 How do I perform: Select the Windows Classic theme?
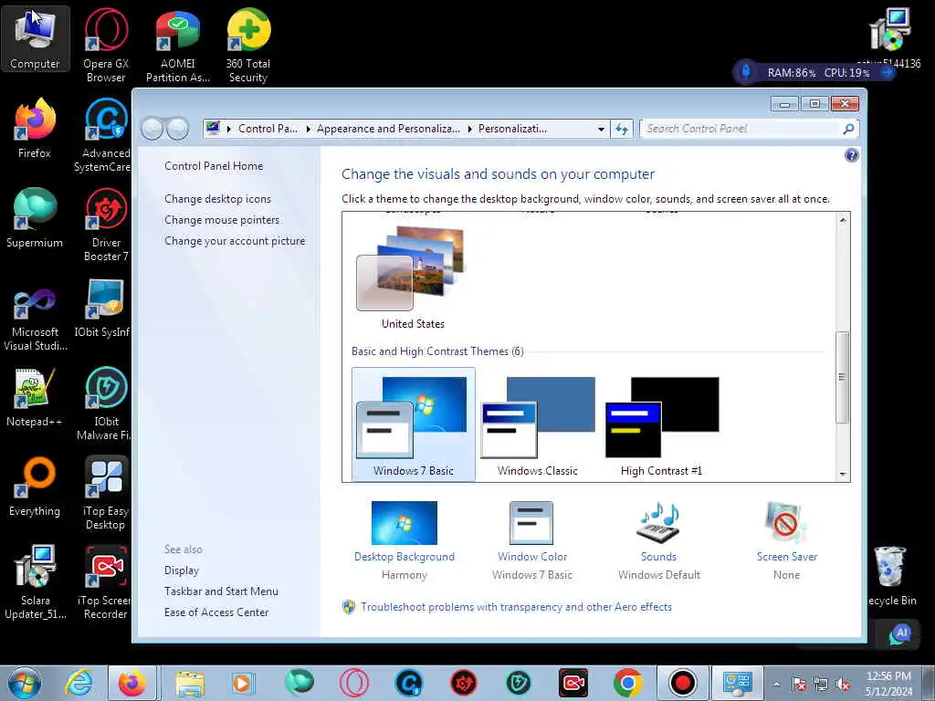coord(537,424)
